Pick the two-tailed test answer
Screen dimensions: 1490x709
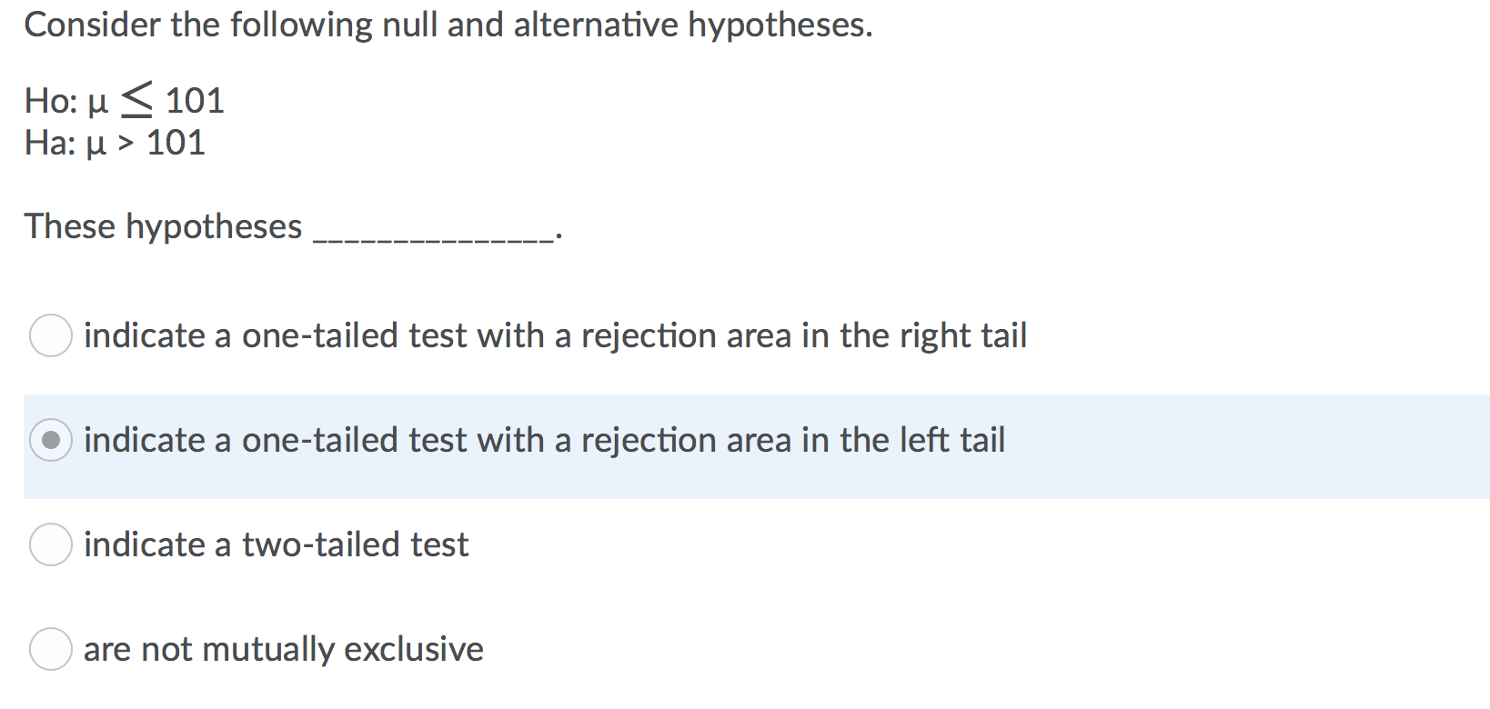[51, 545]
